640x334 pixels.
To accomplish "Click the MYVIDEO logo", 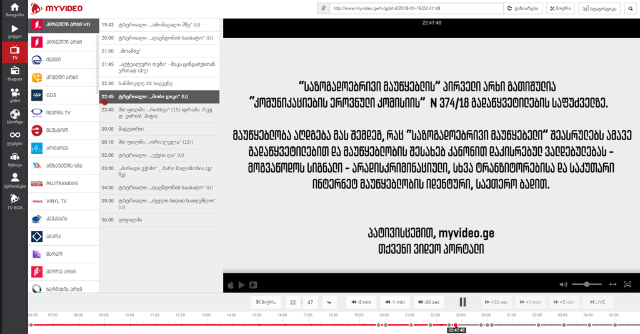I will pyautogui.click(x=57, y=8).
